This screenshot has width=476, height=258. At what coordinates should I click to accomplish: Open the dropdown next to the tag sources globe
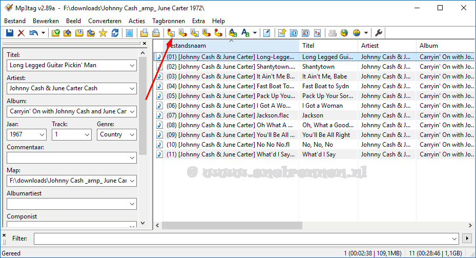click(x=366, y=33)
